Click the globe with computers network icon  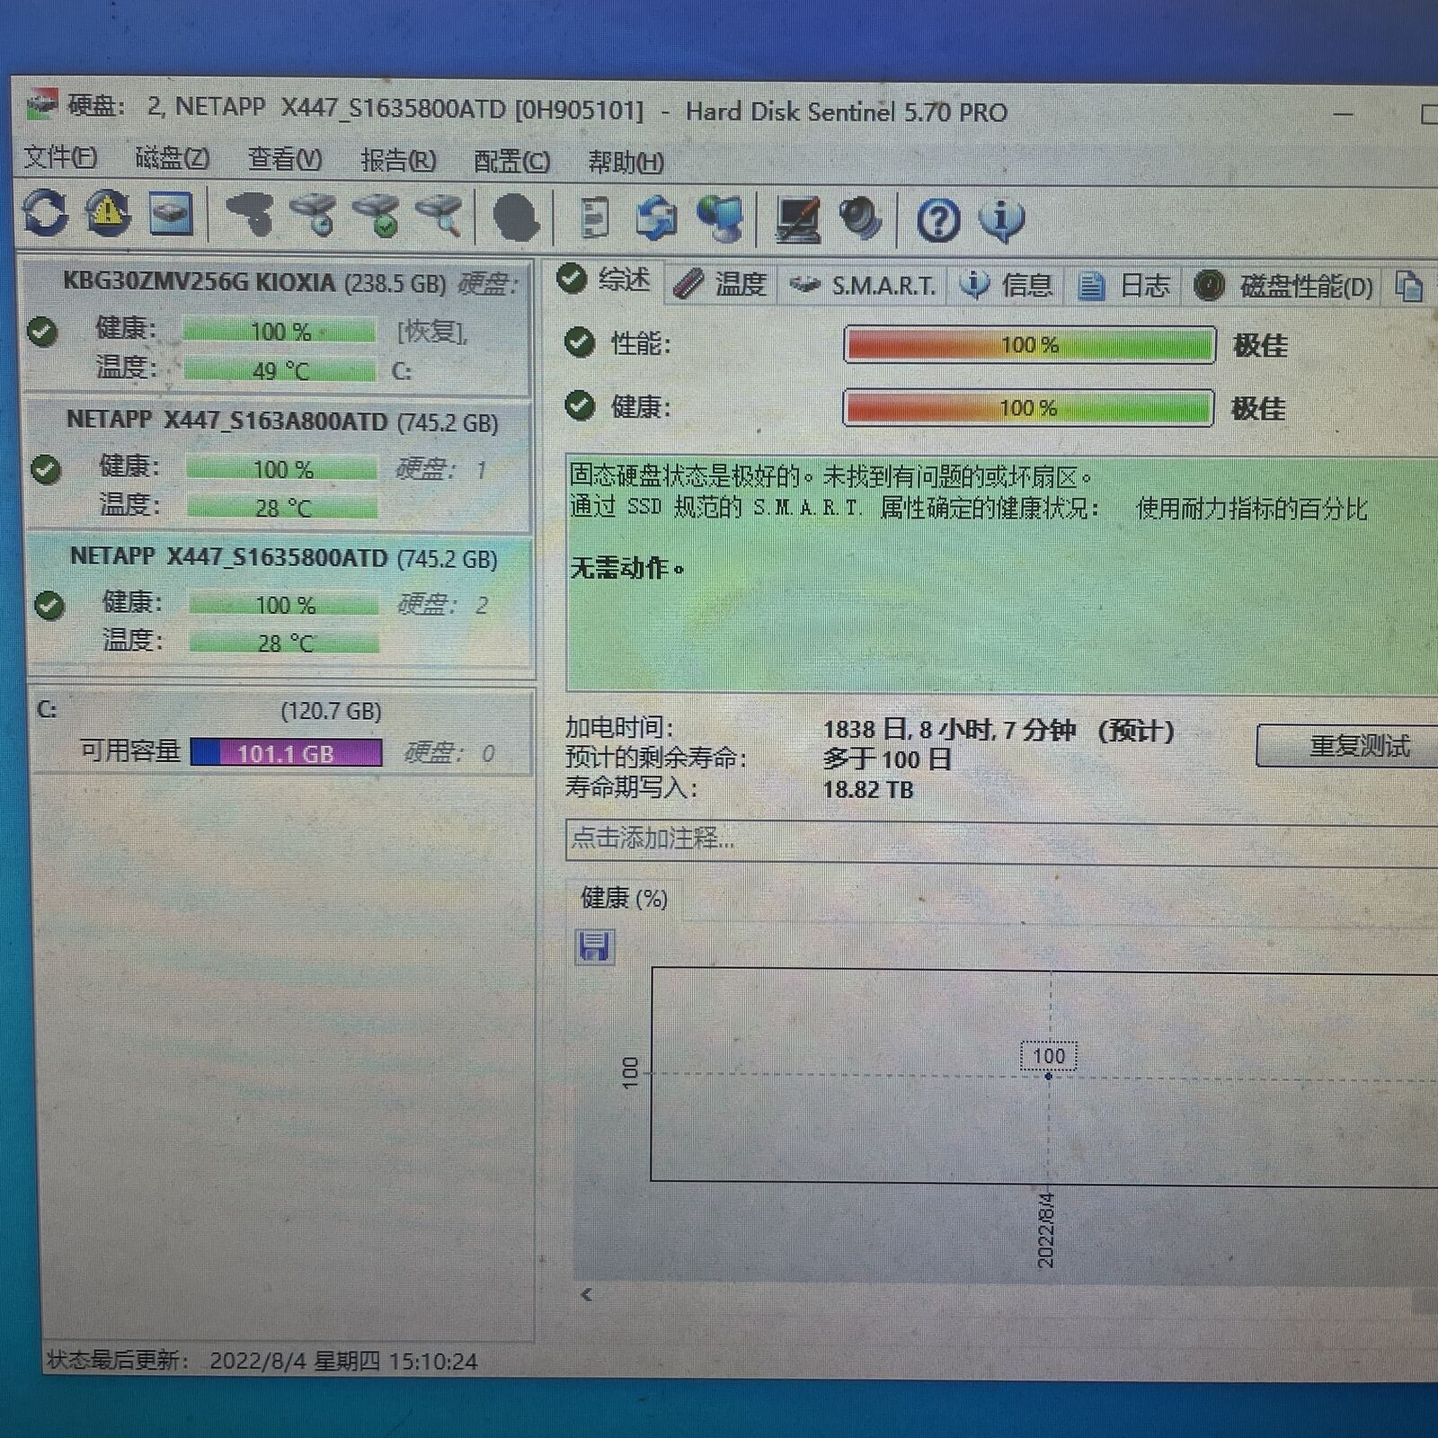pyautogui.click(x=721, y=218)
